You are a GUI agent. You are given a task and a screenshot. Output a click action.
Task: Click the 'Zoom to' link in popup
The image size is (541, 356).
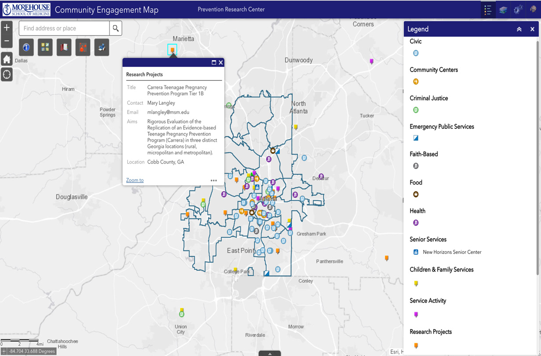135,180
